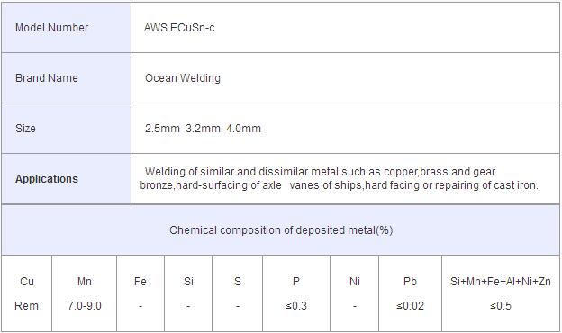Select the Rem value under Cu
Viewport: 562px width, 333px height.
26,306
